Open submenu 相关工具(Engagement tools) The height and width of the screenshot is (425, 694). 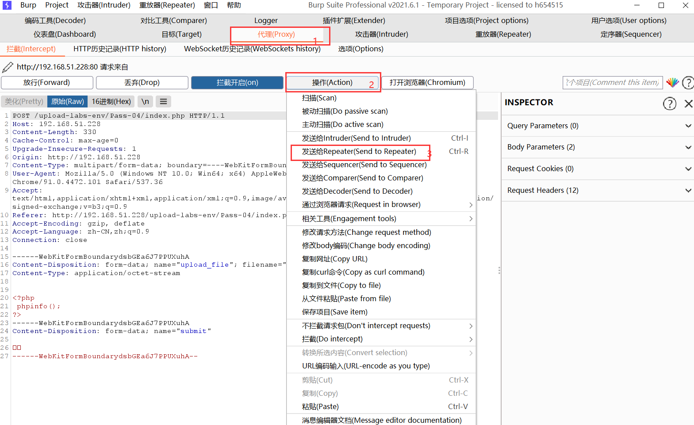click(x=381, y=219)
